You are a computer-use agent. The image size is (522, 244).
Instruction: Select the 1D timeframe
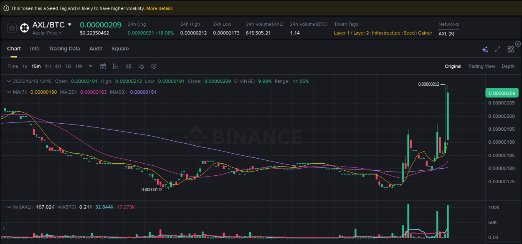pyautogui.click(x=68, y=66)
